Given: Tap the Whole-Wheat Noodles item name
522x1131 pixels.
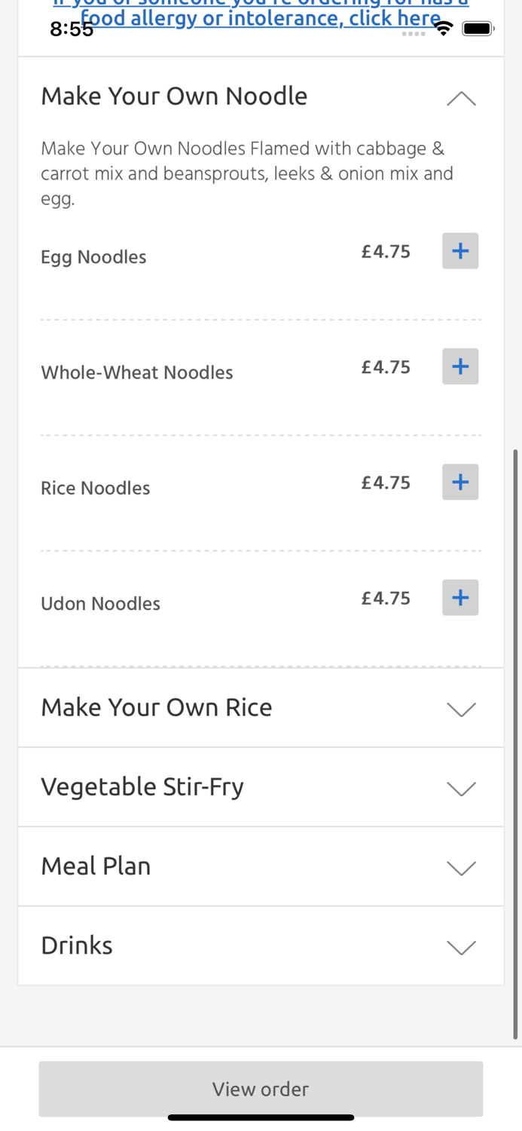Looking at the screenshot, I should click(x=137, y=372).
